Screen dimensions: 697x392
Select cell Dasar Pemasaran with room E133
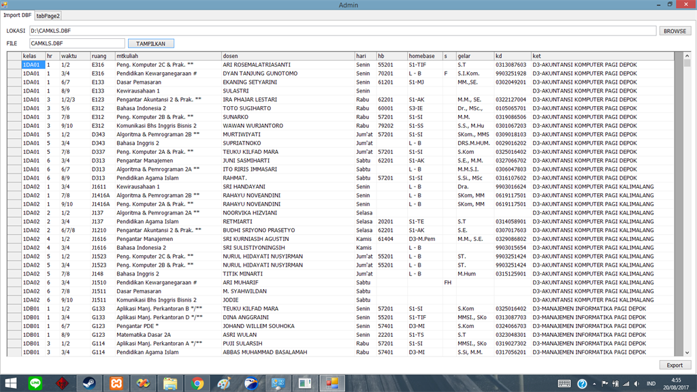pos(168,82)
